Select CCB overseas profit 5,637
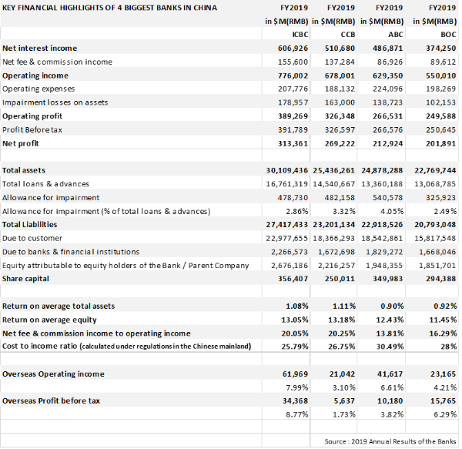This screenshot has width=462, height=449. (345, 401)
